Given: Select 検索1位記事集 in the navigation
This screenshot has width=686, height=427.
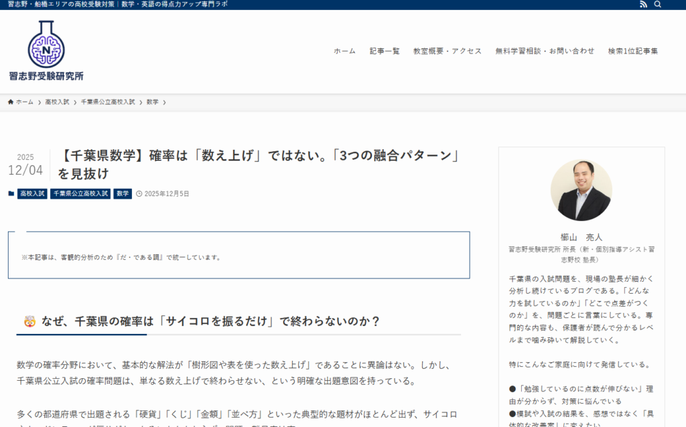Looking at the screenshot, I should pos(632,51).
